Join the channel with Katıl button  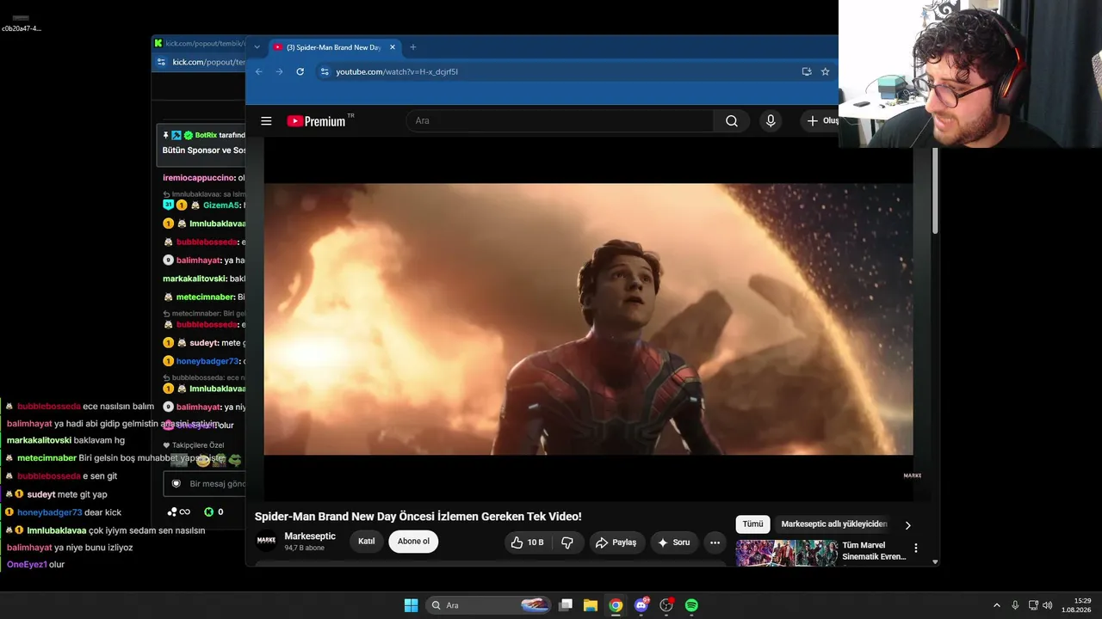coord(367,542)
